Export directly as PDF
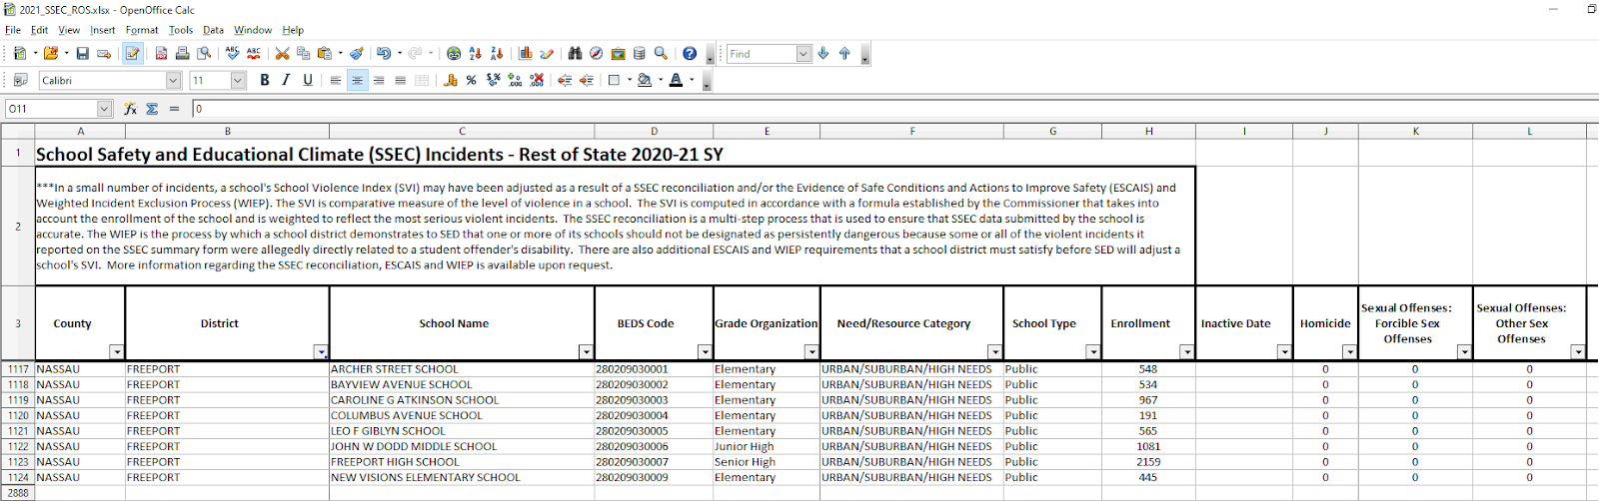This screenshot has height=501, width=1599. point(161,53)
